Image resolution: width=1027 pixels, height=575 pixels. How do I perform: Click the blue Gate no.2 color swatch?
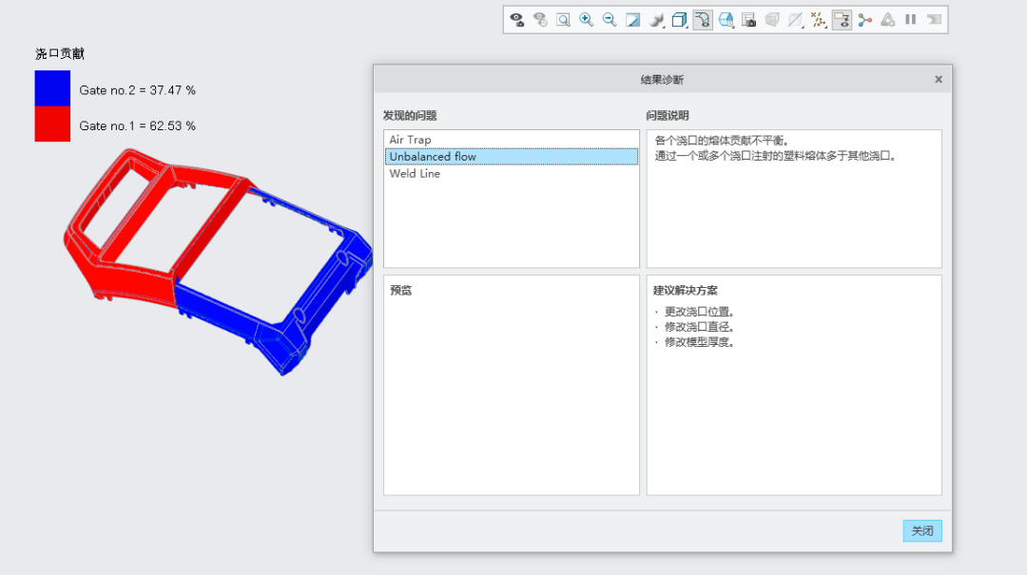pyautogui.click(x=52, y=88)
